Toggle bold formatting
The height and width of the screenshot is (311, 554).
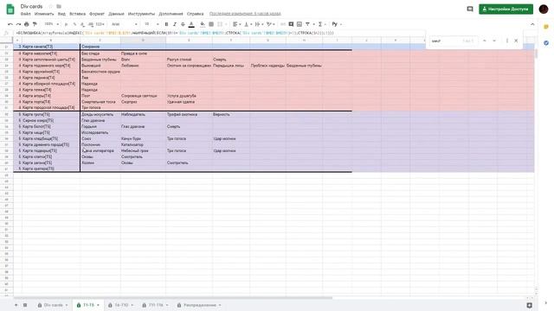[x=166, y=24]
